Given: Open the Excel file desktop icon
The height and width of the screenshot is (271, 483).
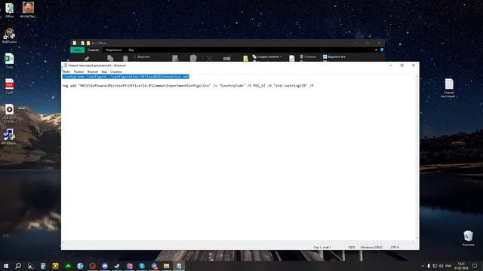Looking at the screenshot, I should (x=9, y=61).
